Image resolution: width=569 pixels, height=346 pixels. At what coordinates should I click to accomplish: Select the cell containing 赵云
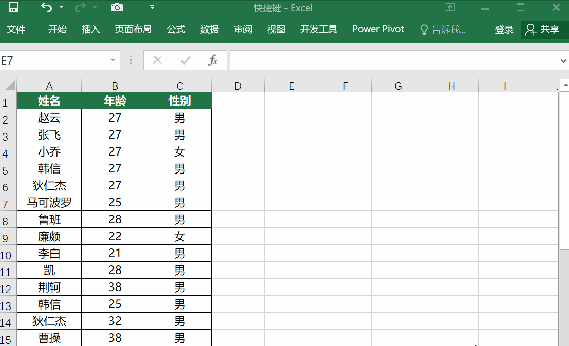click(x=49, y=118)
